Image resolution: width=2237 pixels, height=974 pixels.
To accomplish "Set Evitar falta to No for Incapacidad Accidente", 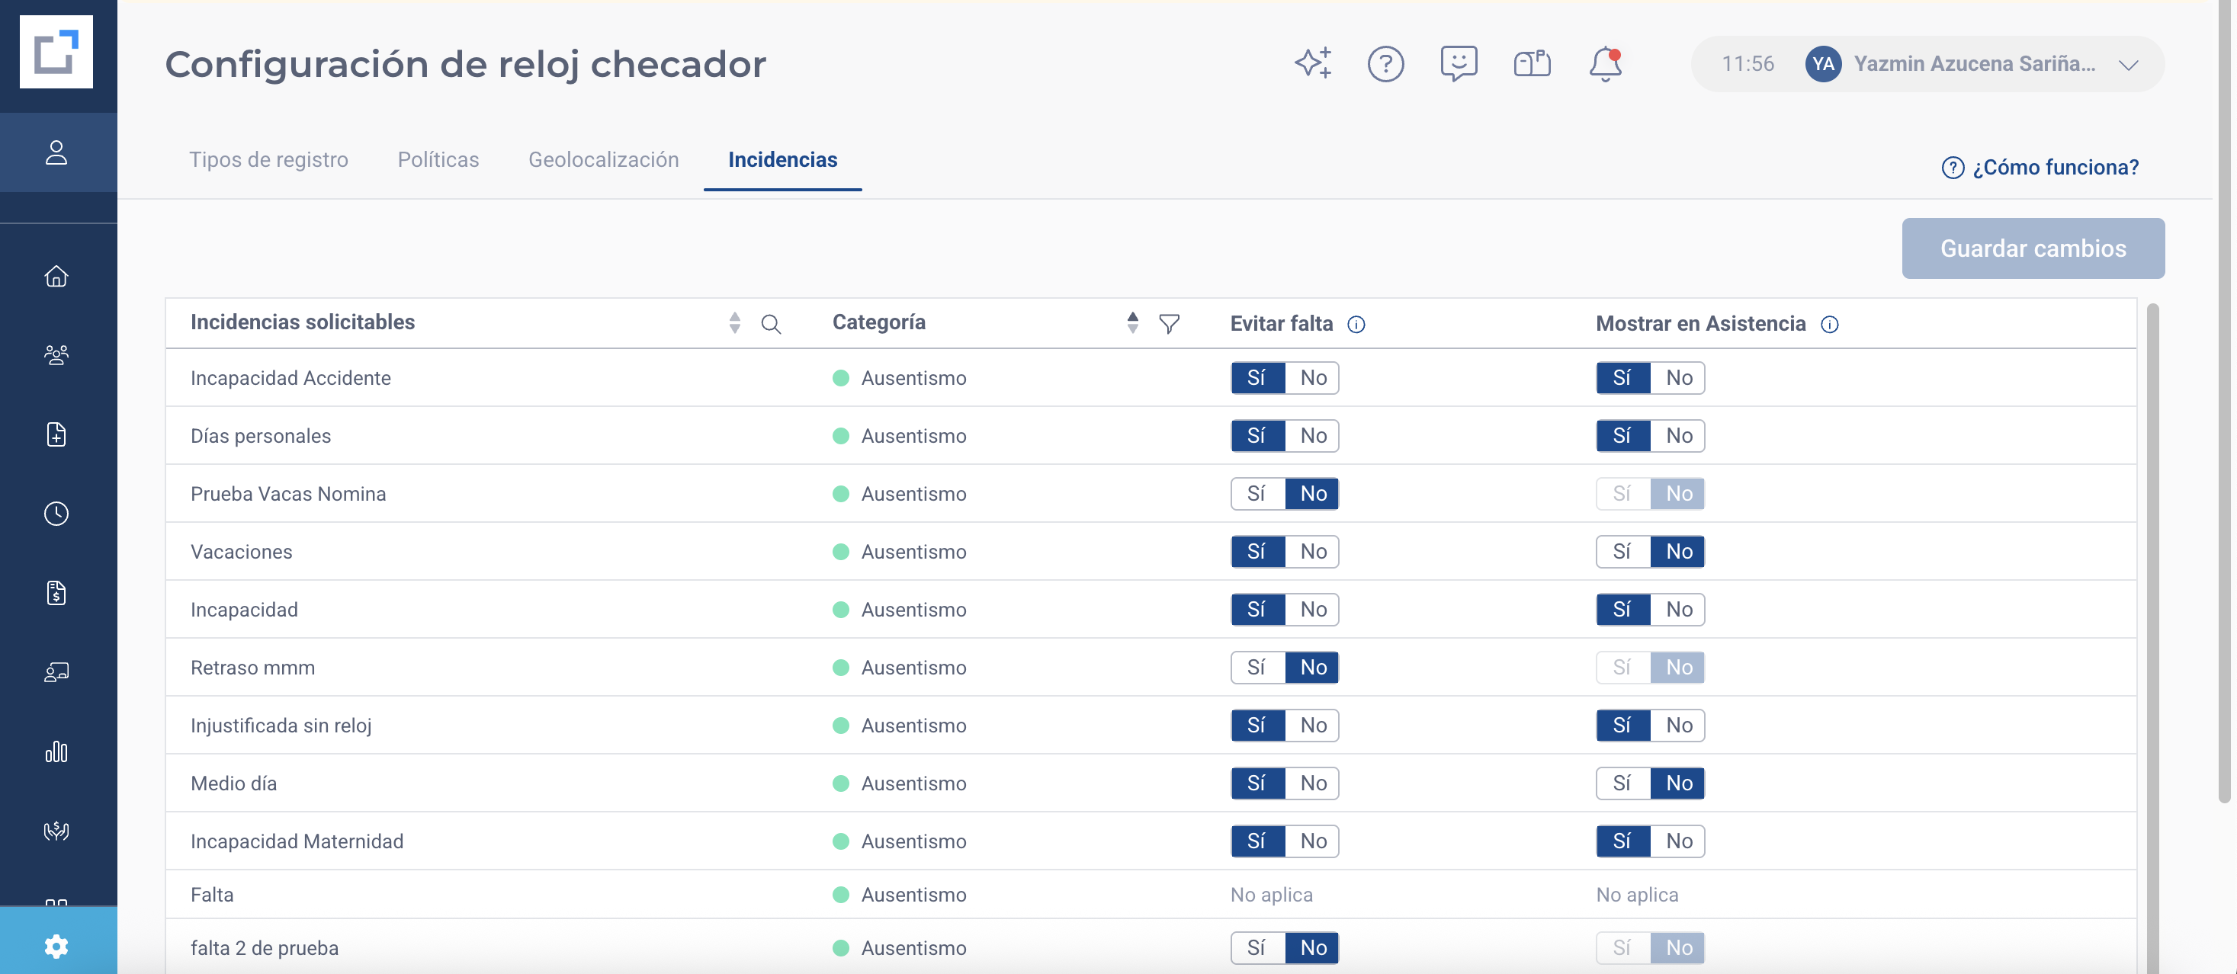I will coord(1312,377).
